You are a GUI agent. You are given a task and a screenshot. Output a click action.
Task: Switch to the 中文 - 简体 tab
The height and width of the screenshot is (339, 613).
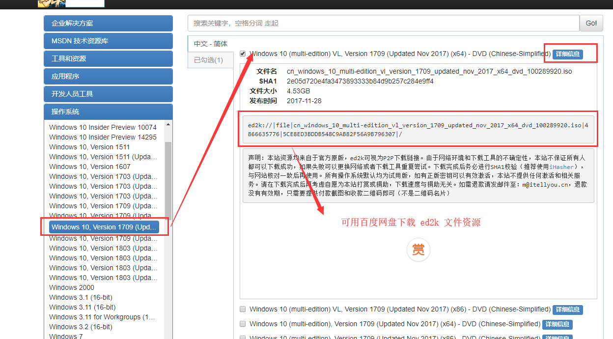pyautogui.click(x=211, y=44)
